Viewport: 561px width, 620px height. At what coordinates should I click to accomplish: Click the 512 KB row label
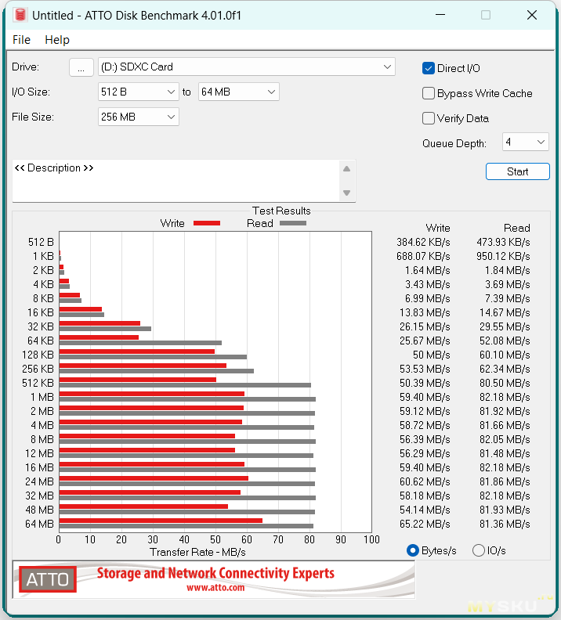point(38,383)
